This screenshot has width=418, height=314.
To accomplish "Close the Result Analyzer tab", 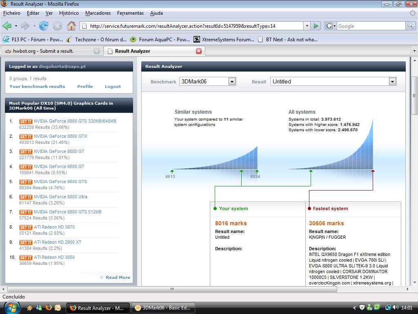I will (x=199, y=51).
